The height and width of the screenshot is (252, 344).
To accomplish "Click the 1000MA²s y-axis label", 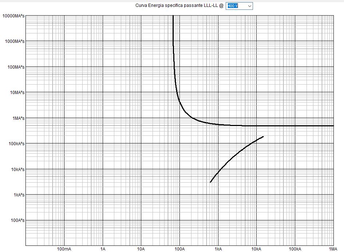I will pyautogui.click(x=14, y=41).
